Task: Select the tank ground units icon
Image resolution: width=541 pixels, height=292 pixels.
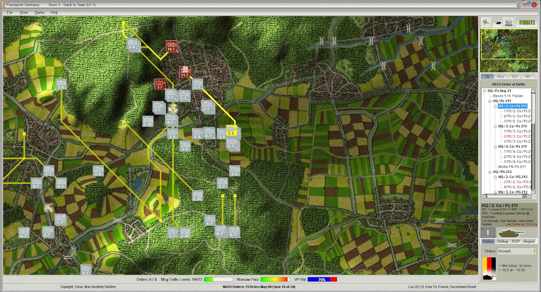Action: pos(497,22)
